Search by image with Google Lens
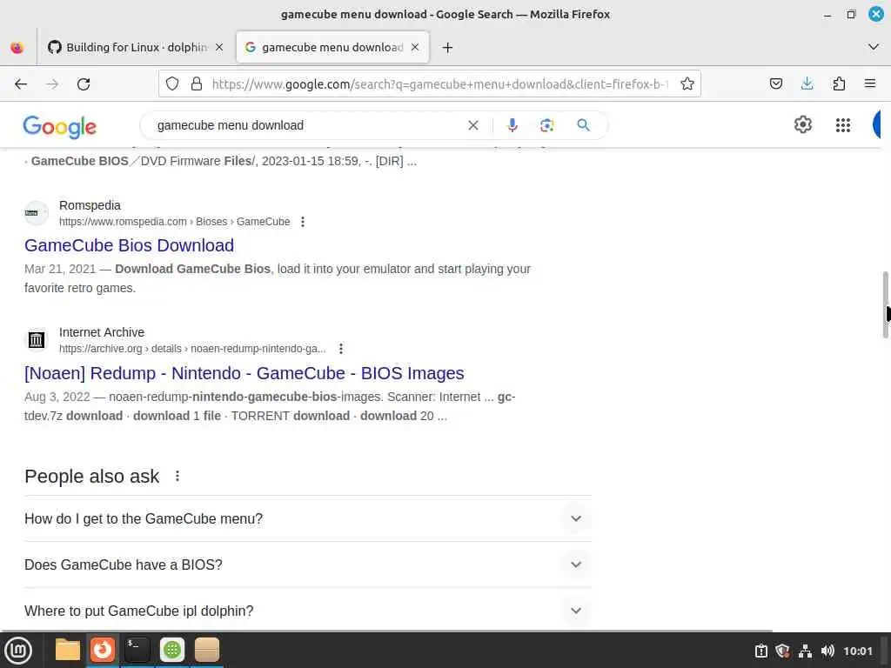The height and width of the screenshot is (668, 891). click(546, 125)
